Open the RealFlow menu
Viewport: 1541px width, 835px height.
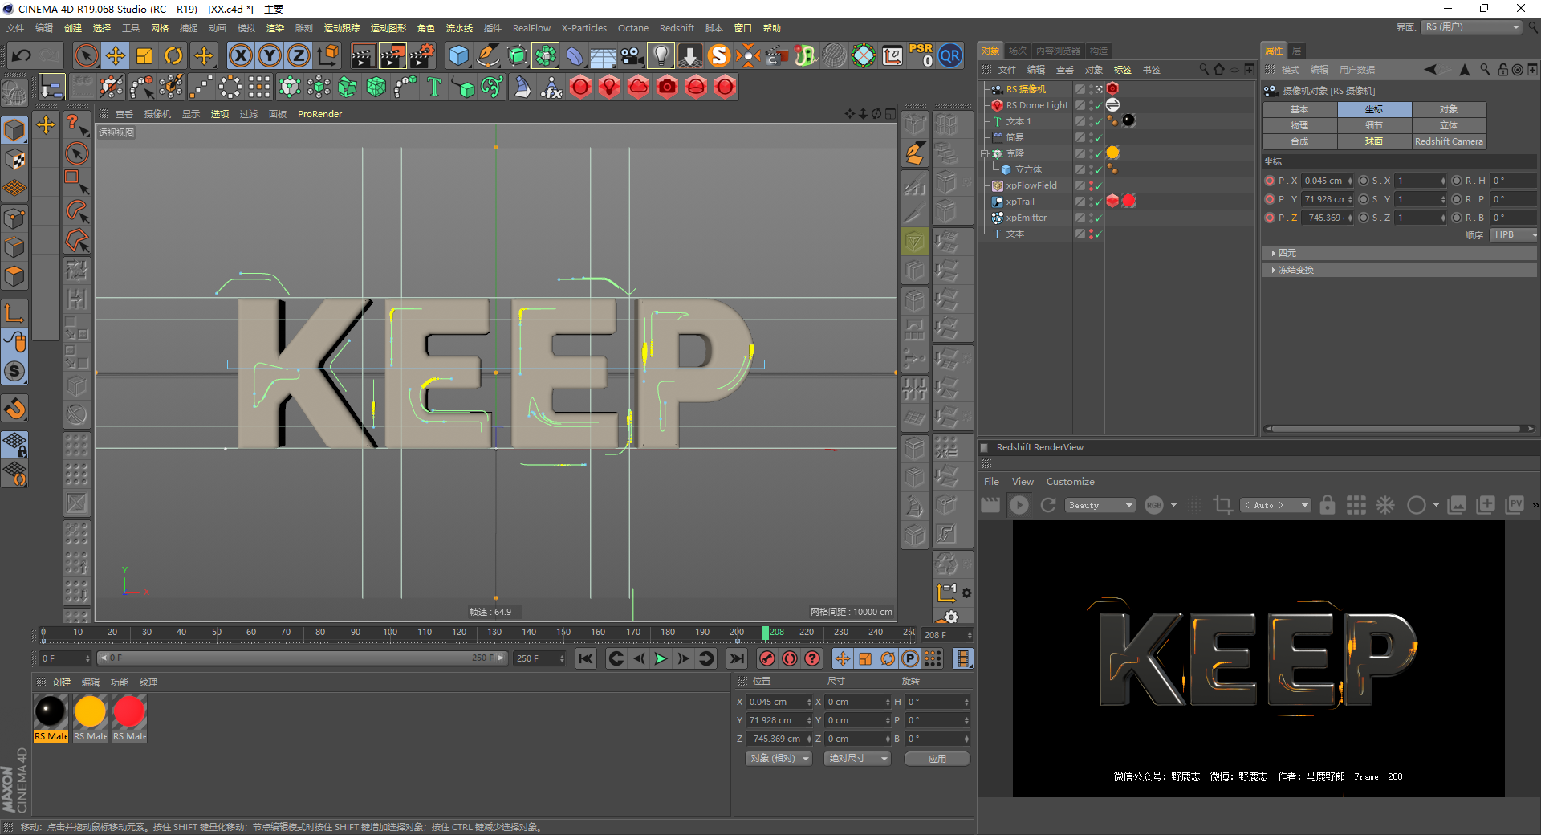[x=531, y=28]
